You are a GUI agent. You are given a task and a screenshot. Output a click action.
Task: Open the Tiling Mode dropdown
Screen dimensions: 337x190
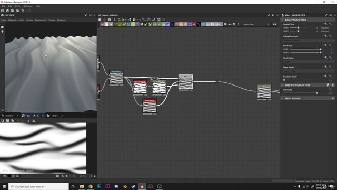click(309, 71)
